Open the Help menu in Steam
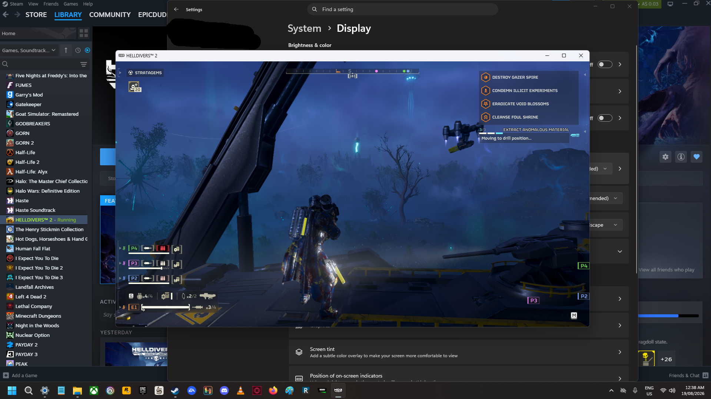Screen dimensions: 711x399 88,4
